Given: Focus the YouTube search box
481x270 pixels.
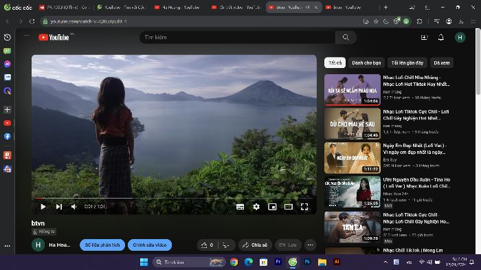Looking at the screenshot, I should pos(238,37).
